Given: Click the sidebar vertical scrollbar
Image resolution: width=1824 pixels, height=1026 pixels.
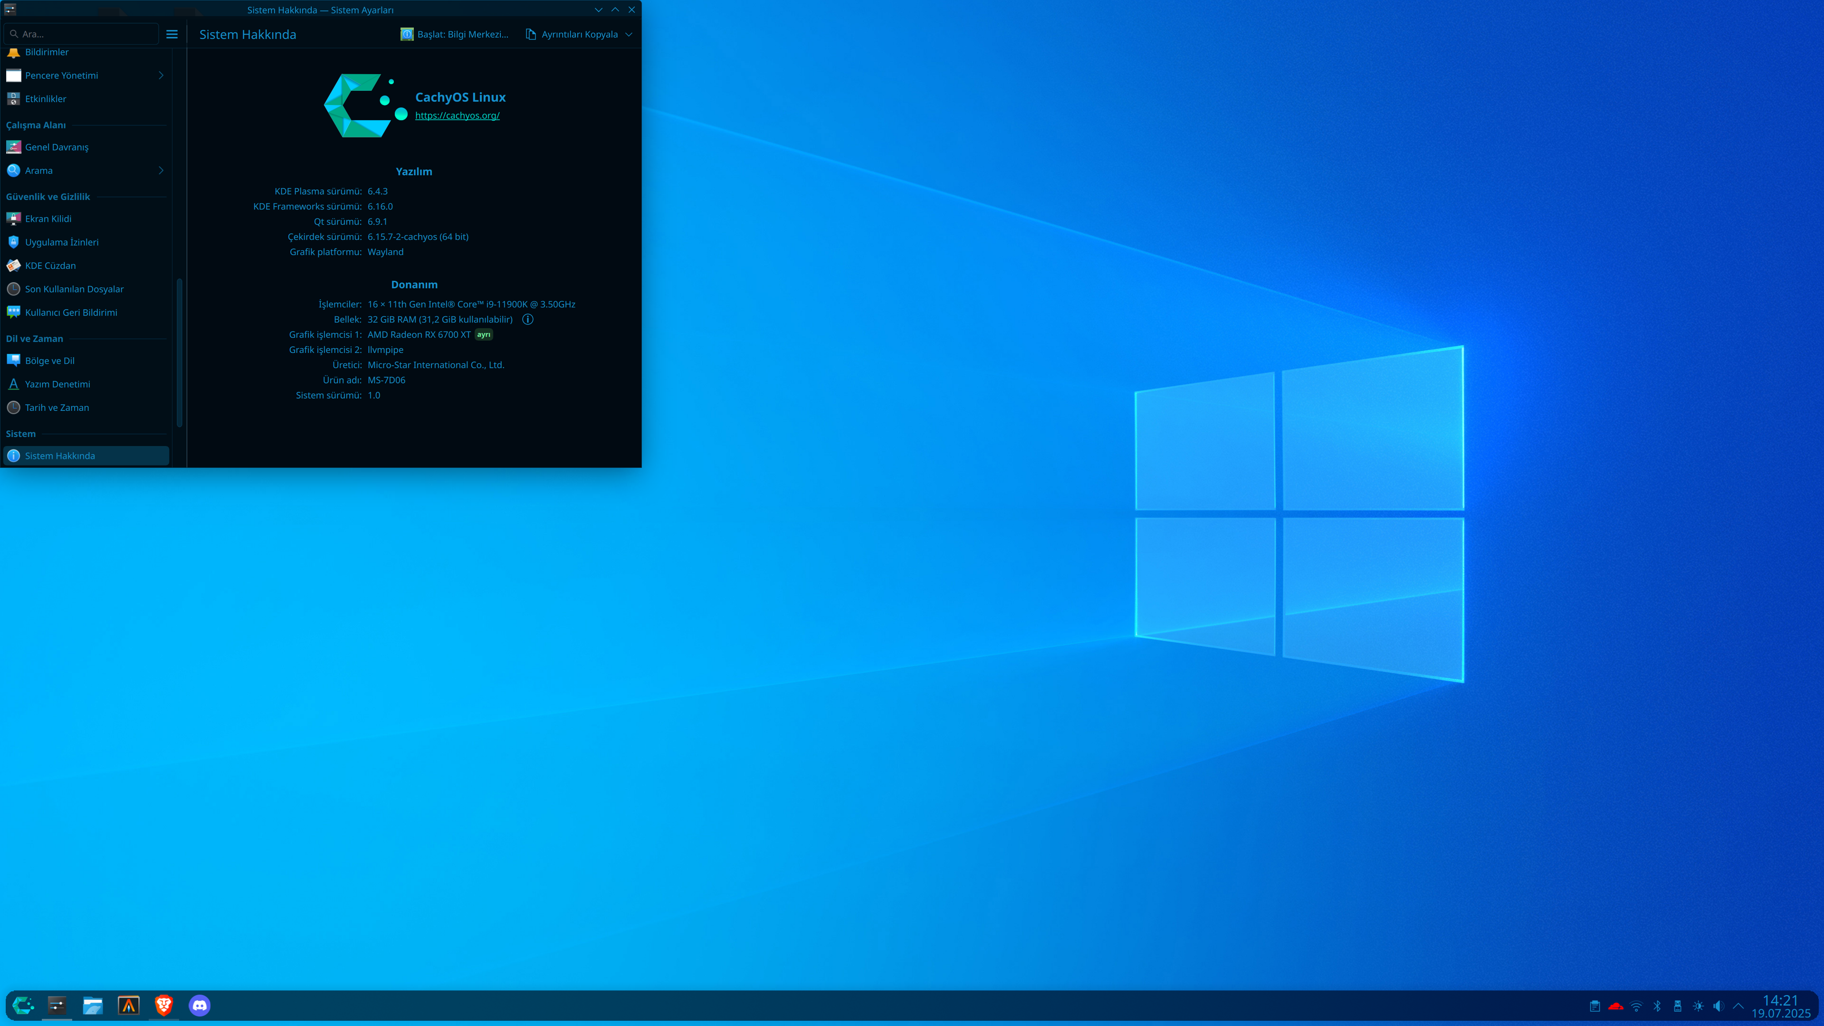Looking at the screenshot, I should point(179,352).
